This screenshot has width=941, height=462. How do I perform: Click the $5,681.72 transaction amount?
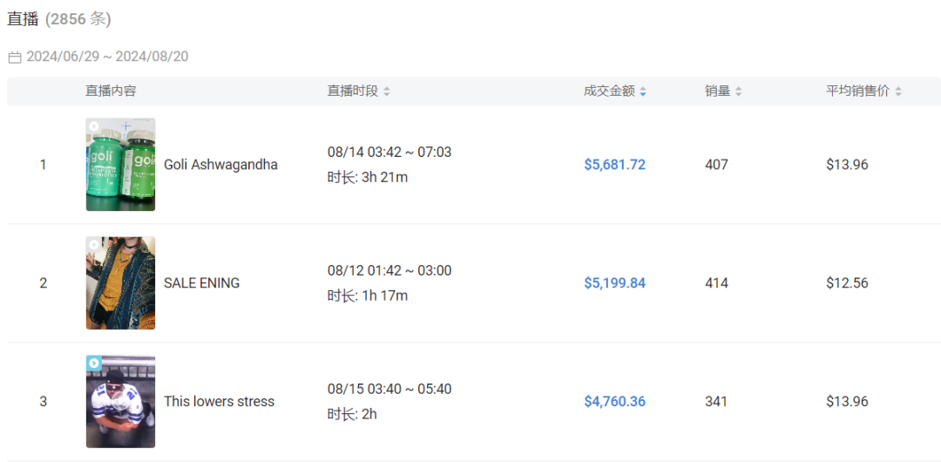(614, 165)
